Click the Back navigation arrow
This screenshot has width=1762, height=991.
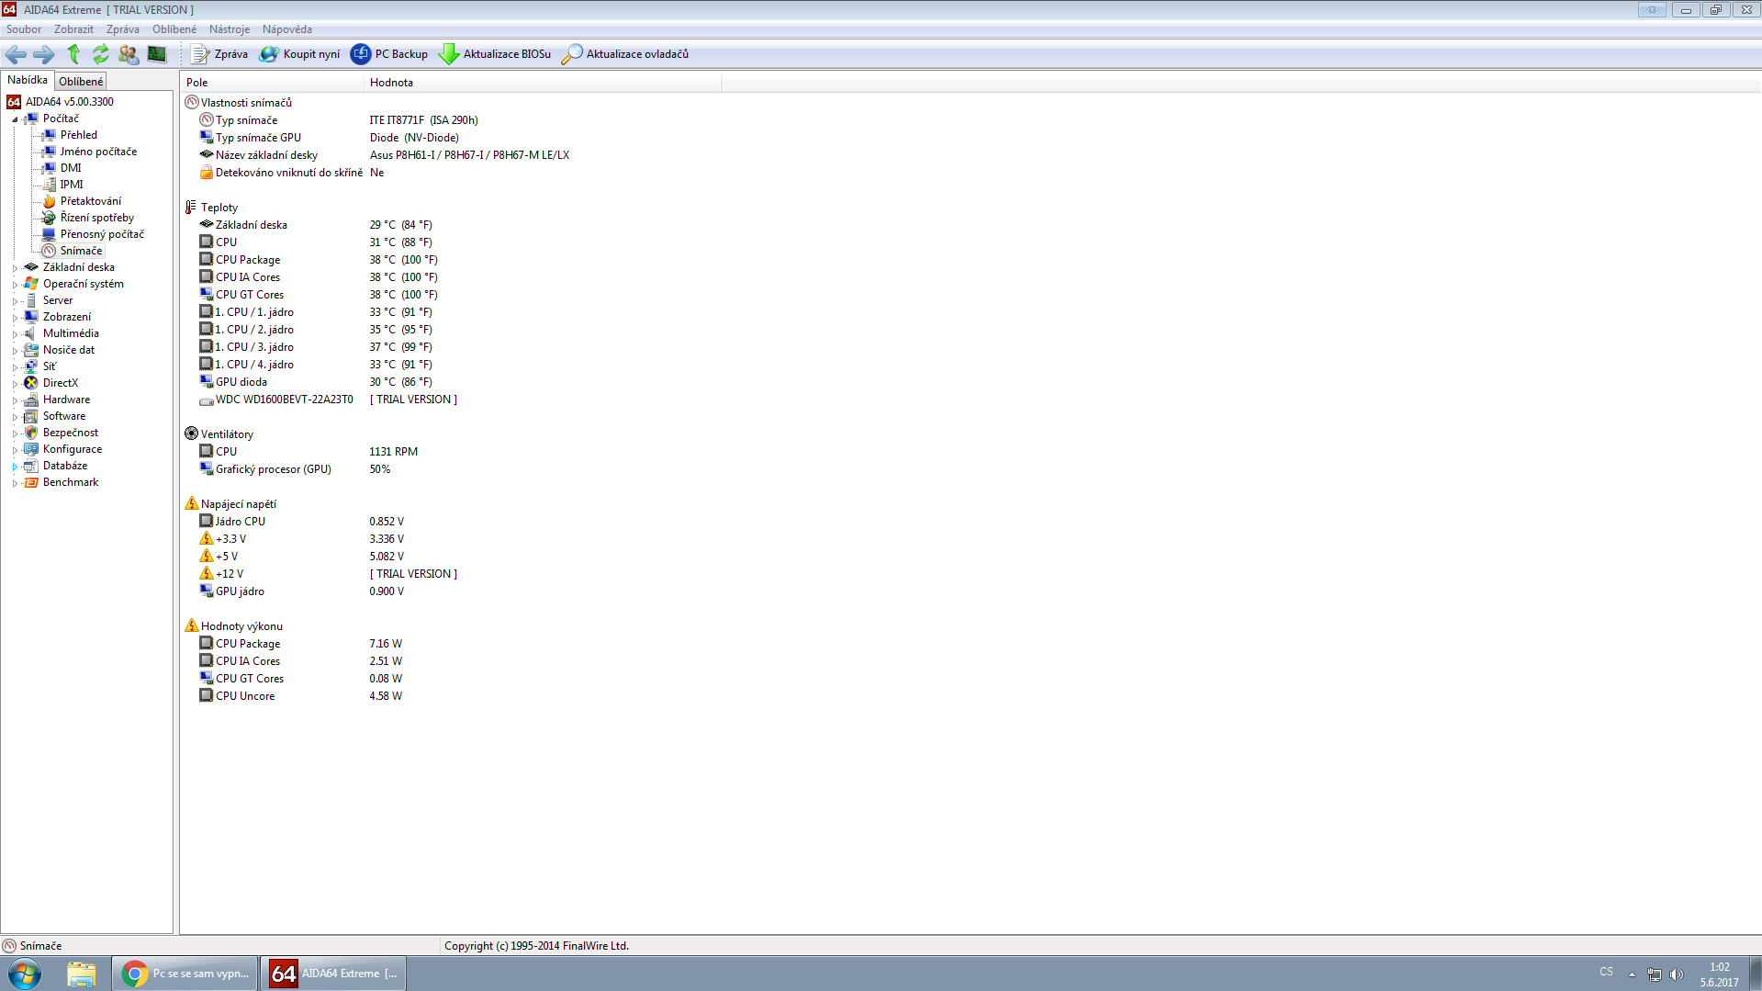coord(16,54)
